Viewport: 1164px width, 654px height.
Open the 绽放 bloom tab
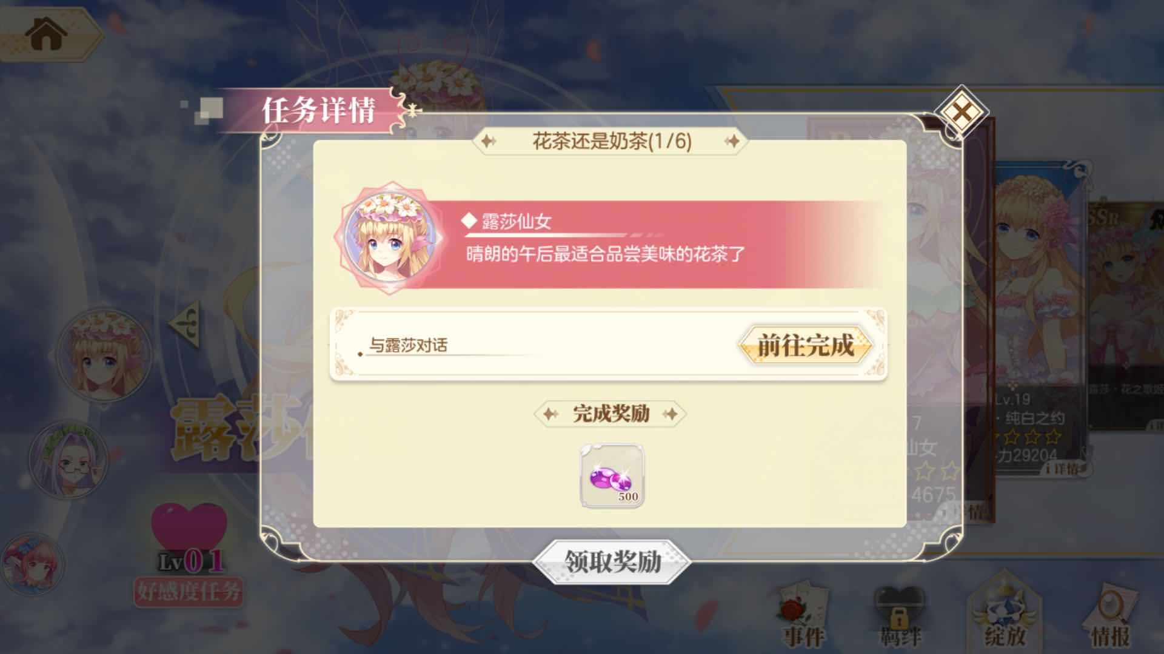tap(1005, 613)
